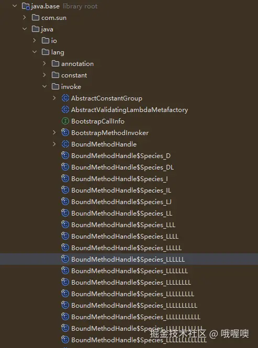Expand the io folder
The width and height of the screenshot is (258, 348).
(x=35, y=40)
